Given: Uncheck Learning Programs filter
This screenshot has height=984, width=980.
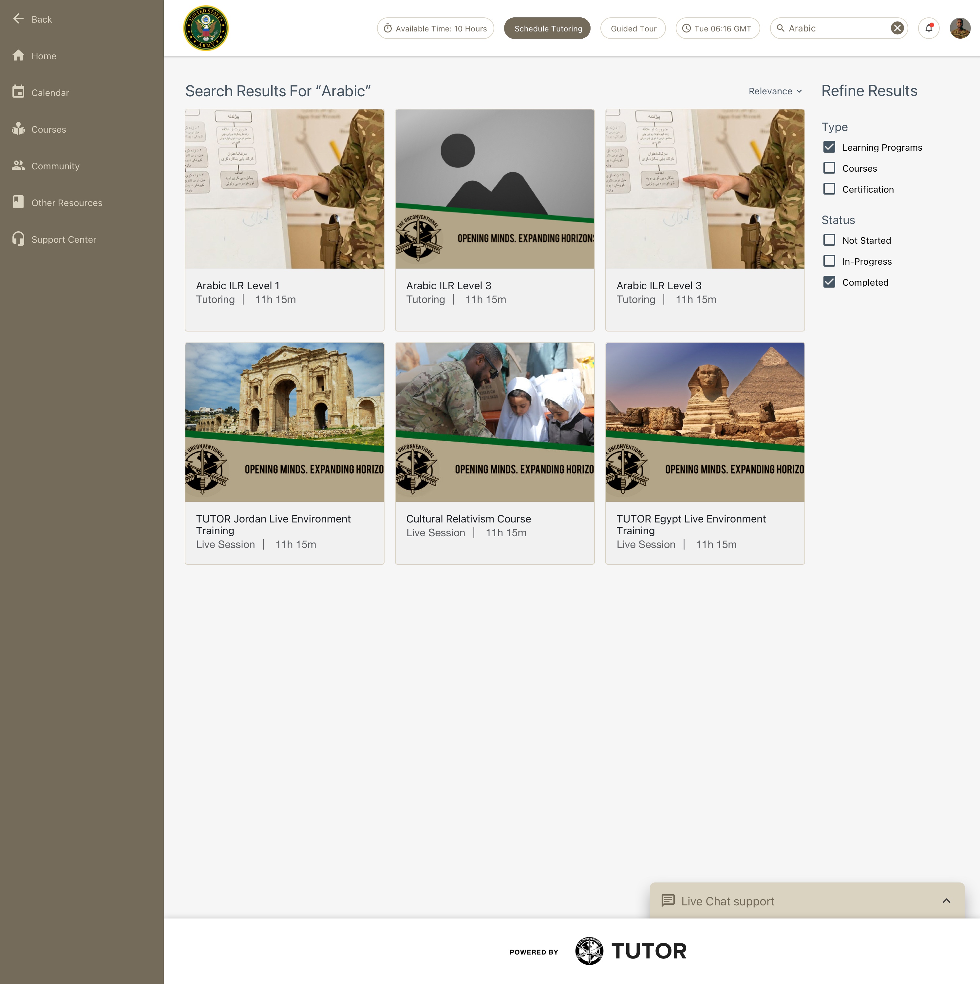Looking at the screenshot, I should pyautogui.click(x=829, y=147).
